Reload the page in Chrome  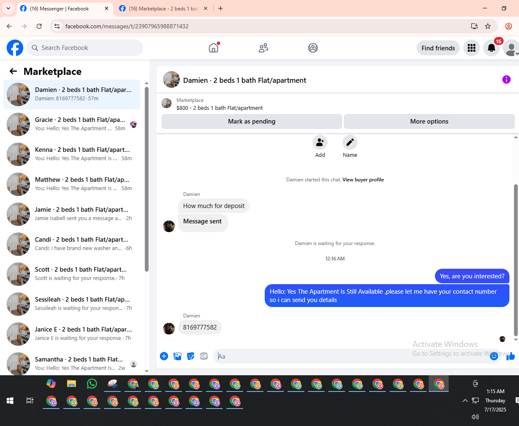pos(39,26)
